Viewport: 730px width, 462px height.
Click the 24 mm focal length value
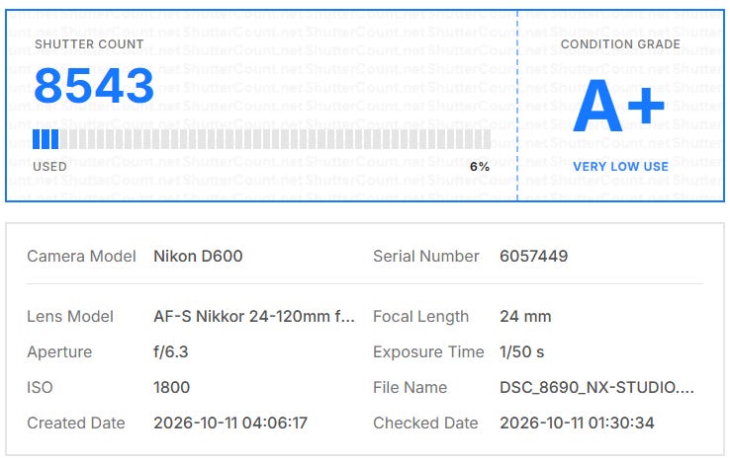point(525,317)
